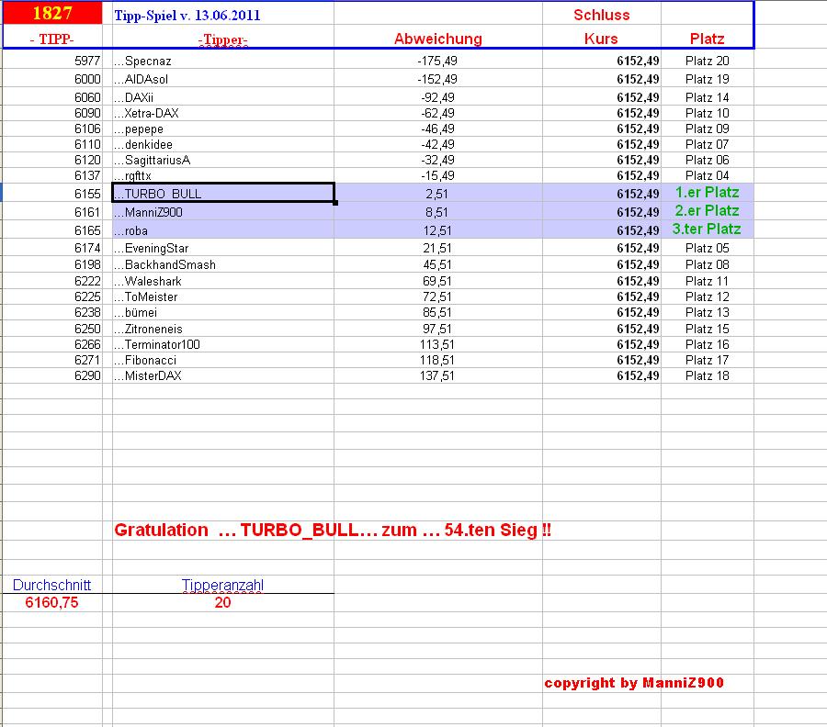
Task: Select the tipper cell '...ManniZ900'
Action: 223,212
